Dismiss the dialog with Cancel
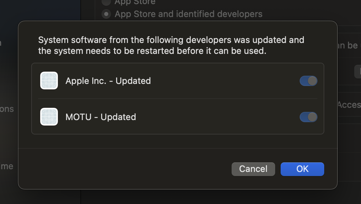 pyautogui.click(x=253, y=169)
